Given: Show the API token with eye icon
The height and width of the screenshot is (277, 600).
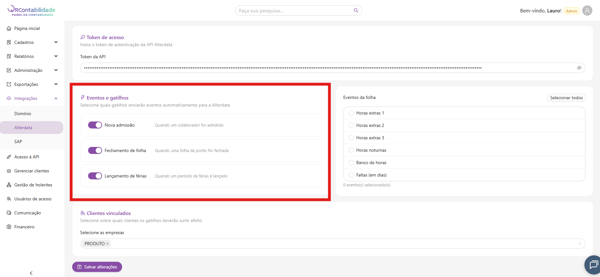Looking at the screenshot, I should [579, 68].
